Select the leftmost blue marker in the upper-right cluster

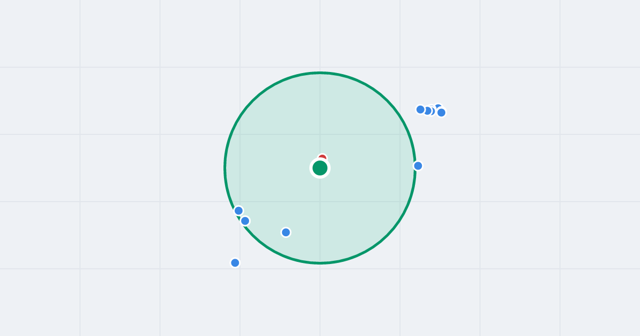tap(420, 109)
